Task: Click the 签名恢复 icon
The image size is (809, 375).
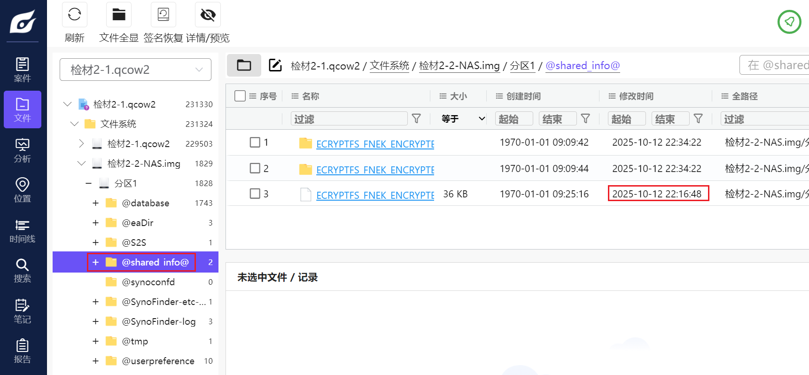Action: [163, 15]
